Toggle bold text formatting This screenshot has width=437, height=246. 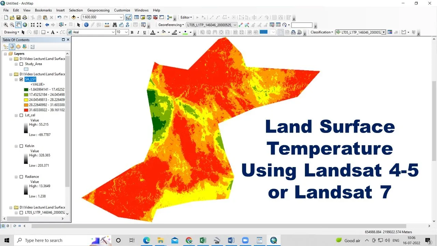point(132,32)
